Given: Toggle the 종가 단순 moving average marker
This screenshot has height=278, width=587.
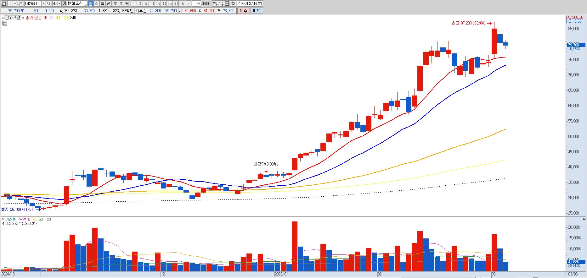Looking at the screenshot, I should tap(23, 18).
